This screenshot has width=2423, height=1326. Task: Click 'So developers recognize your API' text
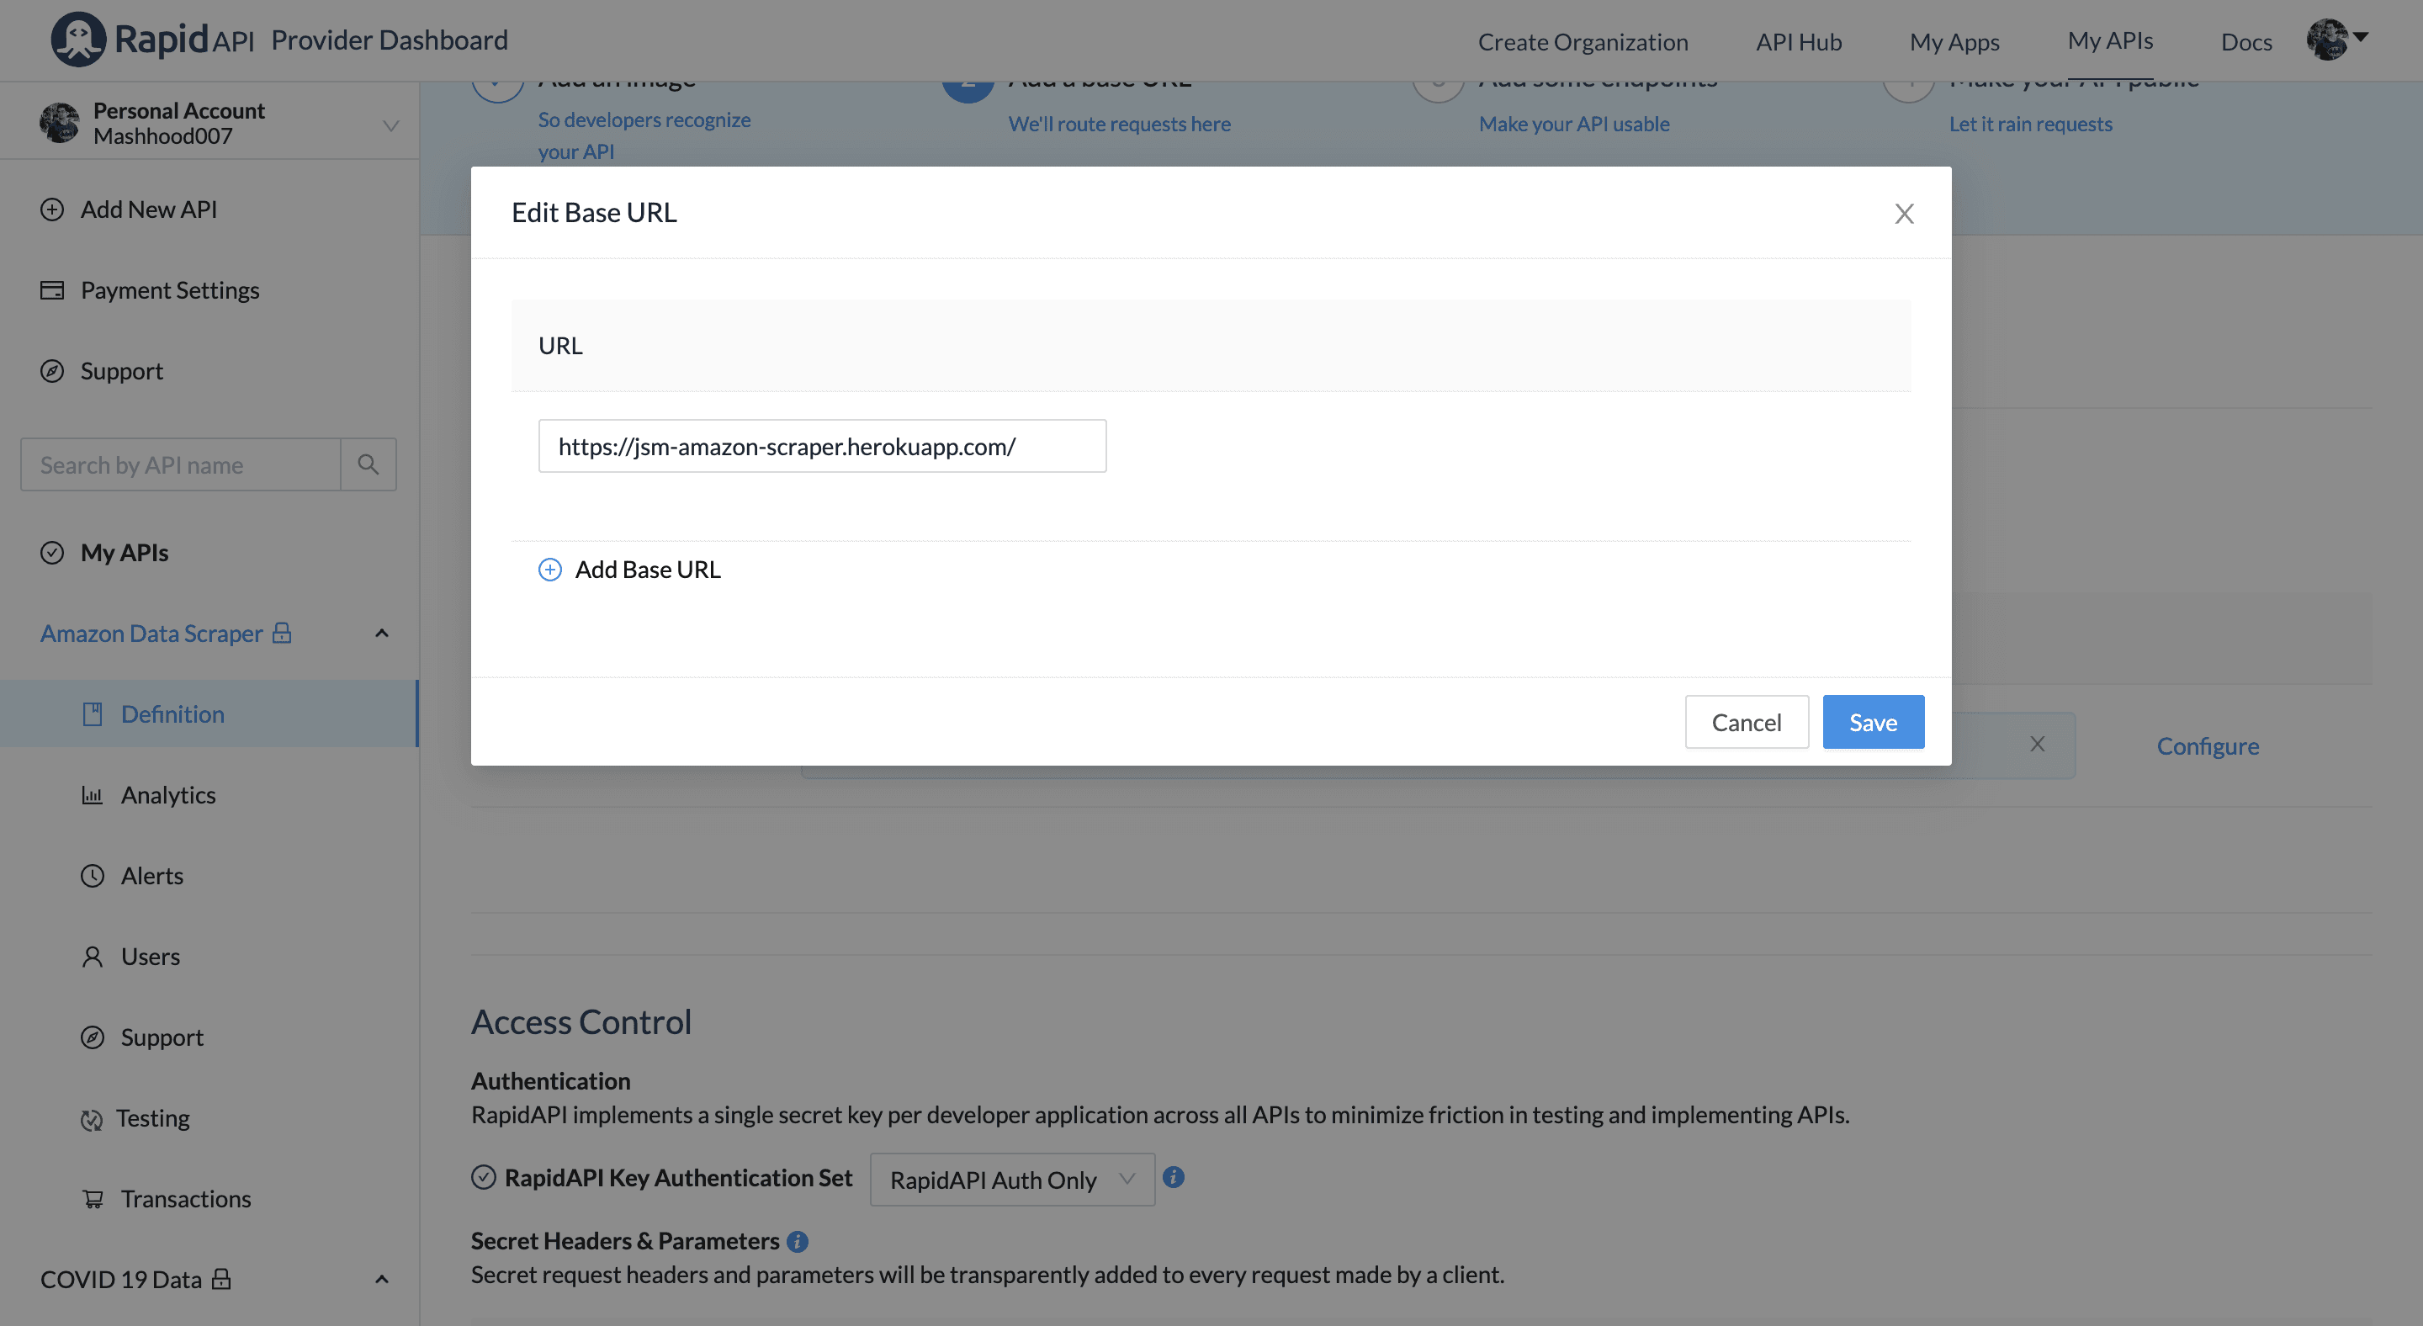pos(644,135)
